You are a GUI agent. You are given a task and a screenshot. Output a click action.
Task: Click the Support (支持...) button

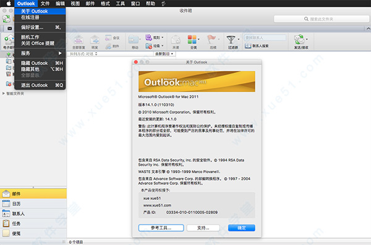tap(203, 228)
